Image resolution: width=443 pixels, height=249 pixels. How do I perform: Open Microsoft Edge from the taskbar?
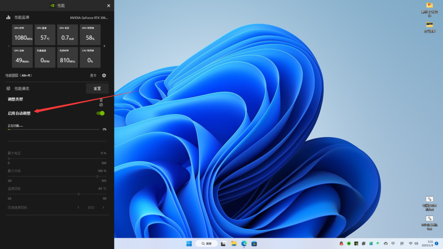tap(244, 243)
